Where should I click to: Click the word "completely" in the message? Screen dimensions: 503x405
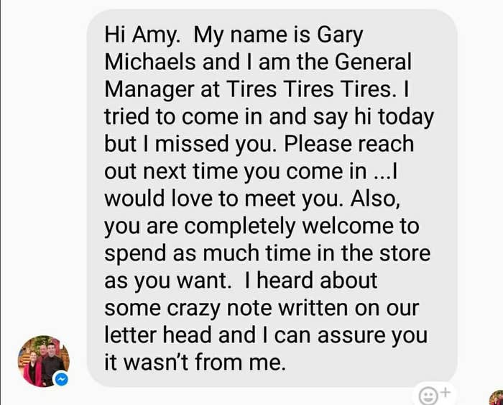(x=239, y=227)
